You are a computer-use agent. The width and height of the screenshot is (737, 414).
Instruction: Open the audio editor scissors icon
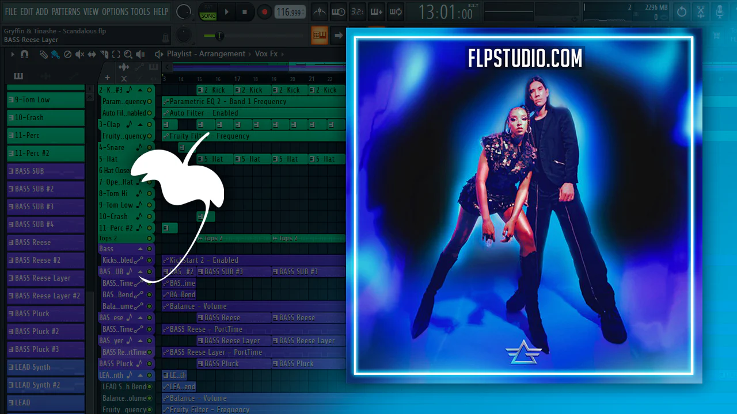(x=701, y=11)
